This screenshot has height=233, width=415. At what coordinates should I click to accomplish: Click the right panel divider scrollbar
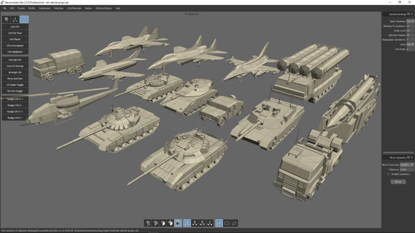[398, 153]
